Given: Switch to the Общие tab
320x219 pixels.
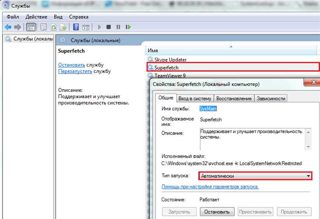Looking at the screenshot, I should (x=166, y=98).
